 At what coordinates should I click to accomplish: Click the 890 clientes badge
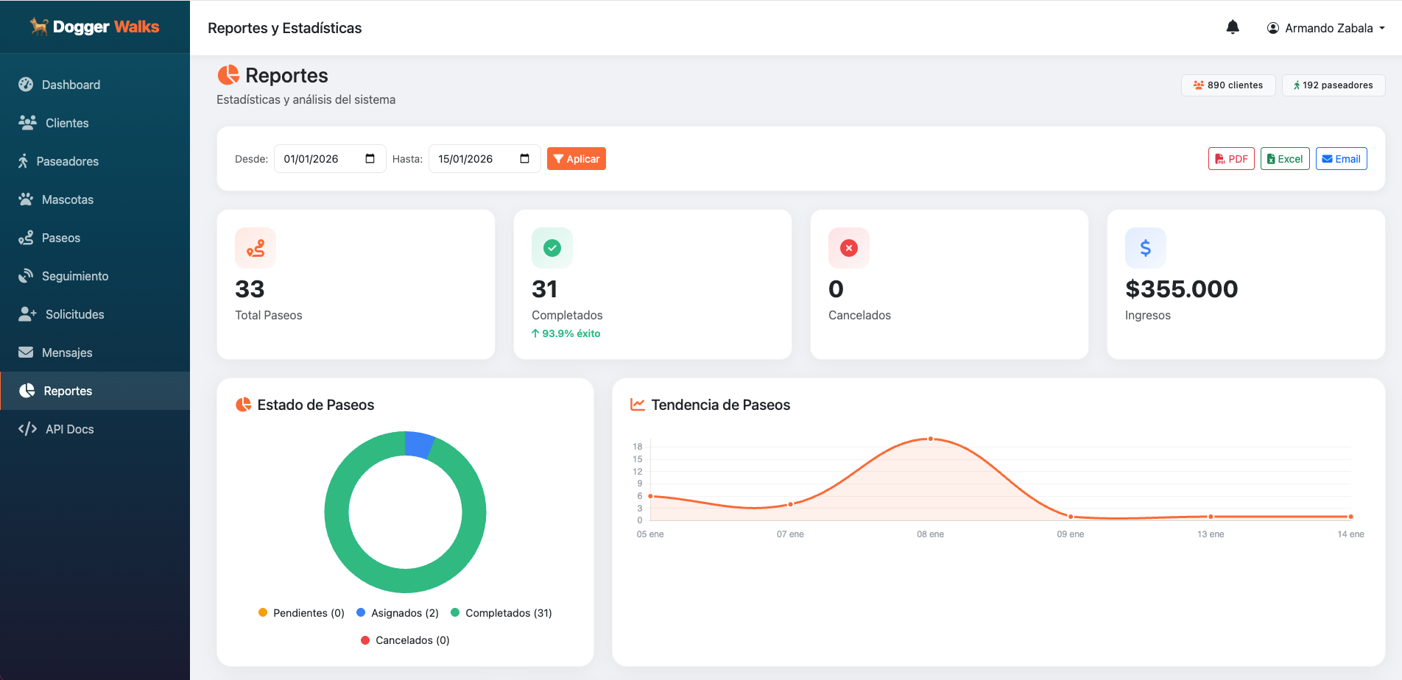click(x=1227, y=85)
